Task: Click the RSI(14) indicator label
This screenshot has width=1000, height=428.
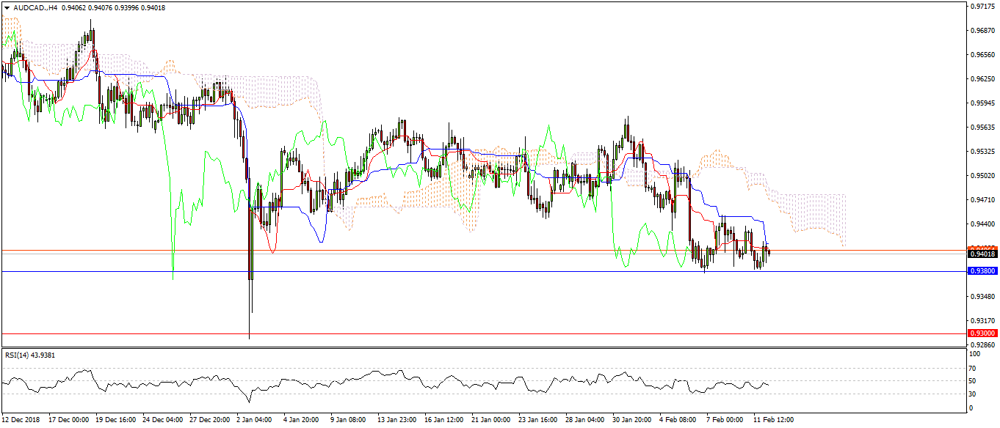Action: pos(30,355)
